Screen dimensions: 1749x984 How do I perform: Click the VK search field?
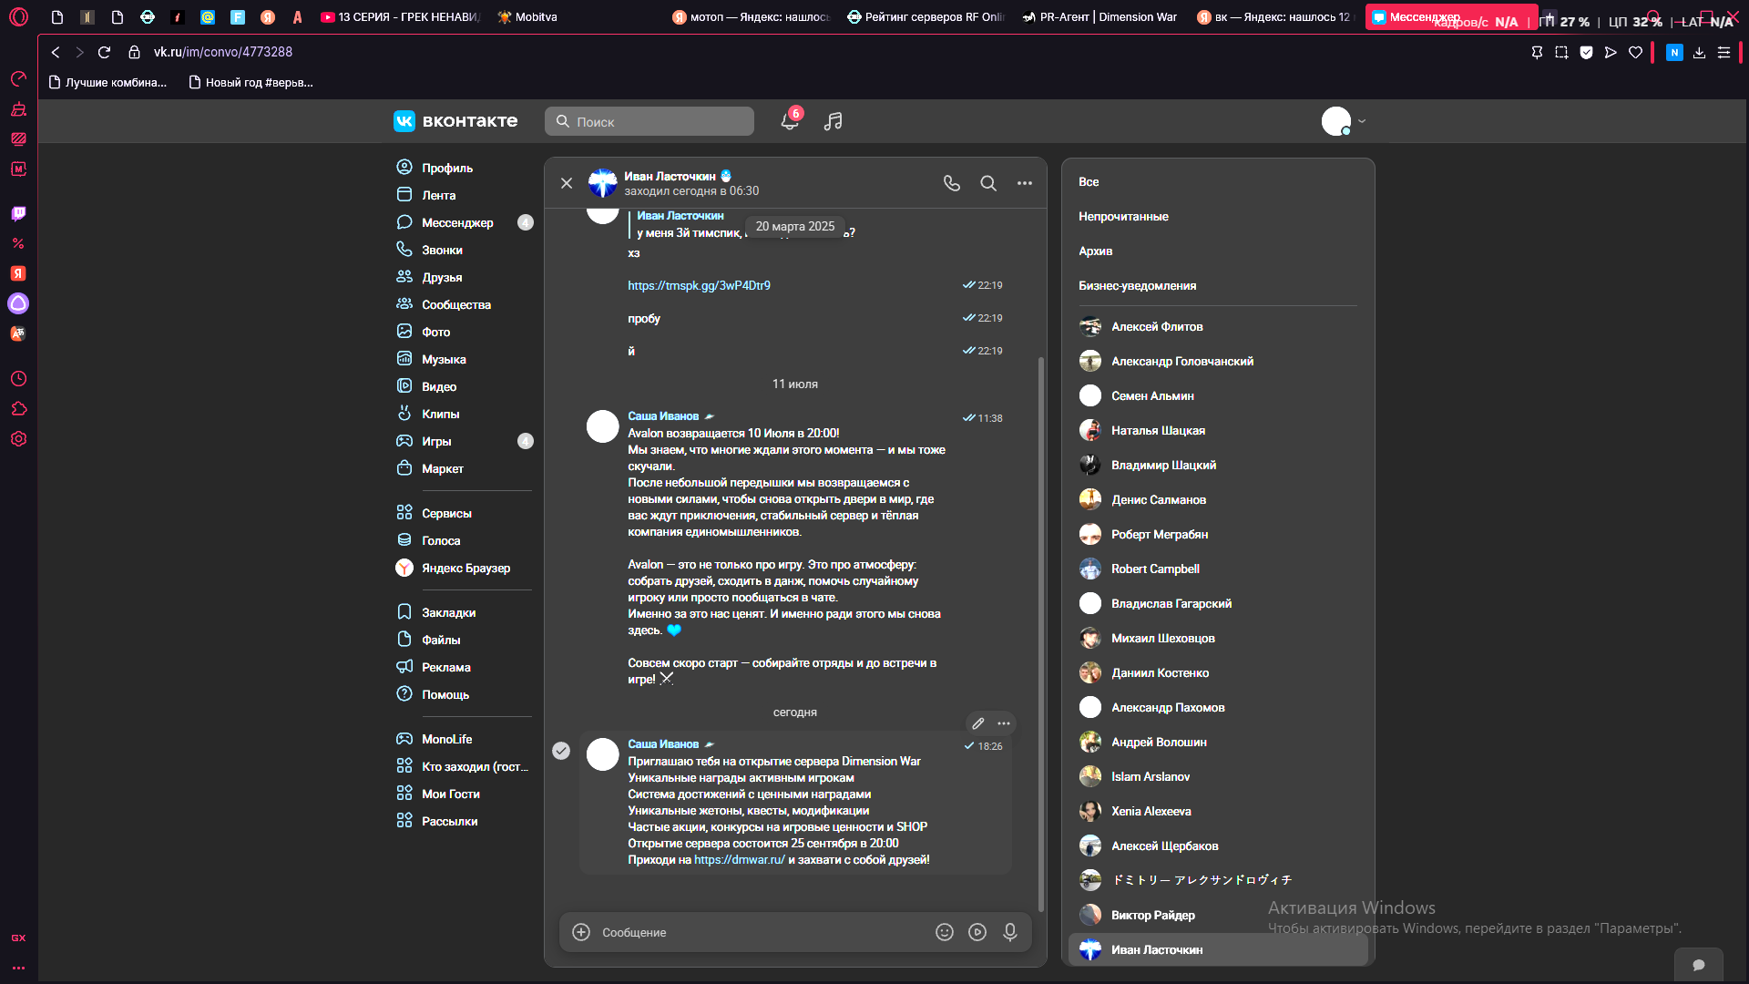point(649,121)
